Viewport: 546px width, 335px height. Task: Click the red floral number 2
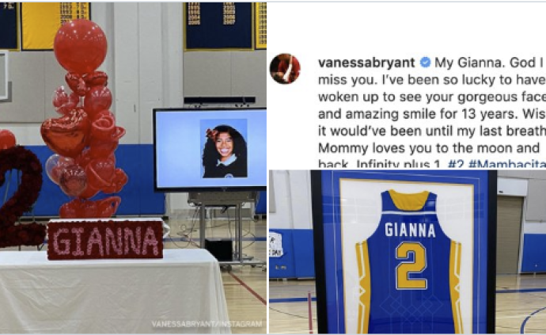point(21,196)
